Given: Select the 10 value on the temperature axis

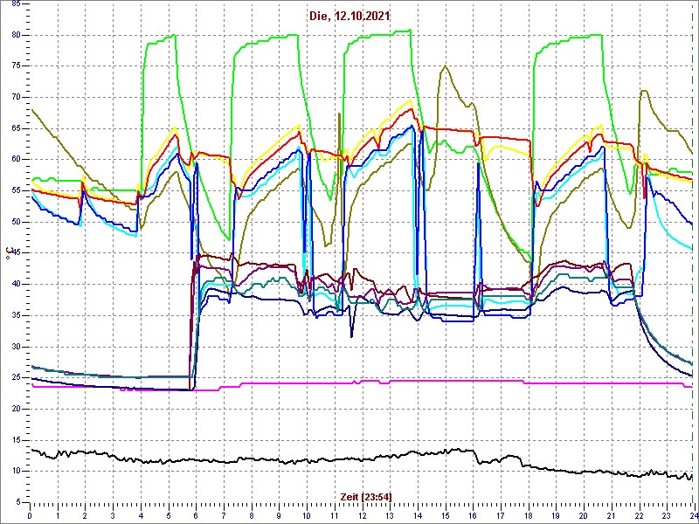Looking at the screenshot, I should 17,472.
